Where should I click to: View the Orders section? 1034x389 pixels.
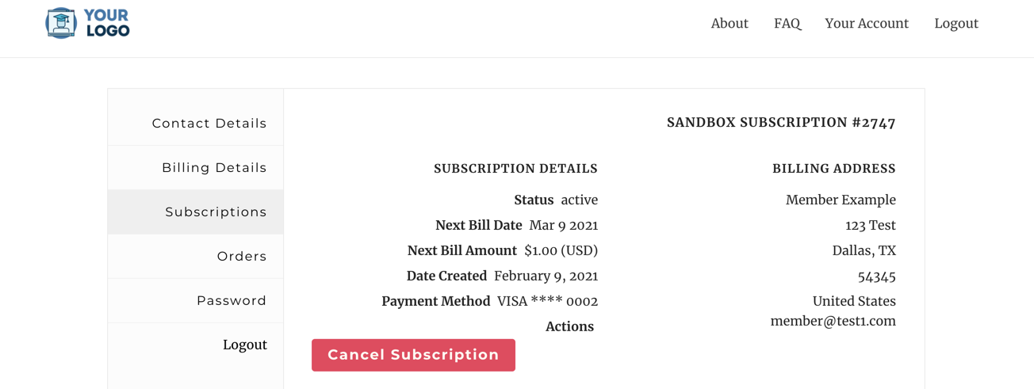click(196, 257)
